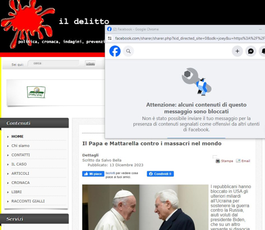Click the il delitto site title

pos(84,21)
